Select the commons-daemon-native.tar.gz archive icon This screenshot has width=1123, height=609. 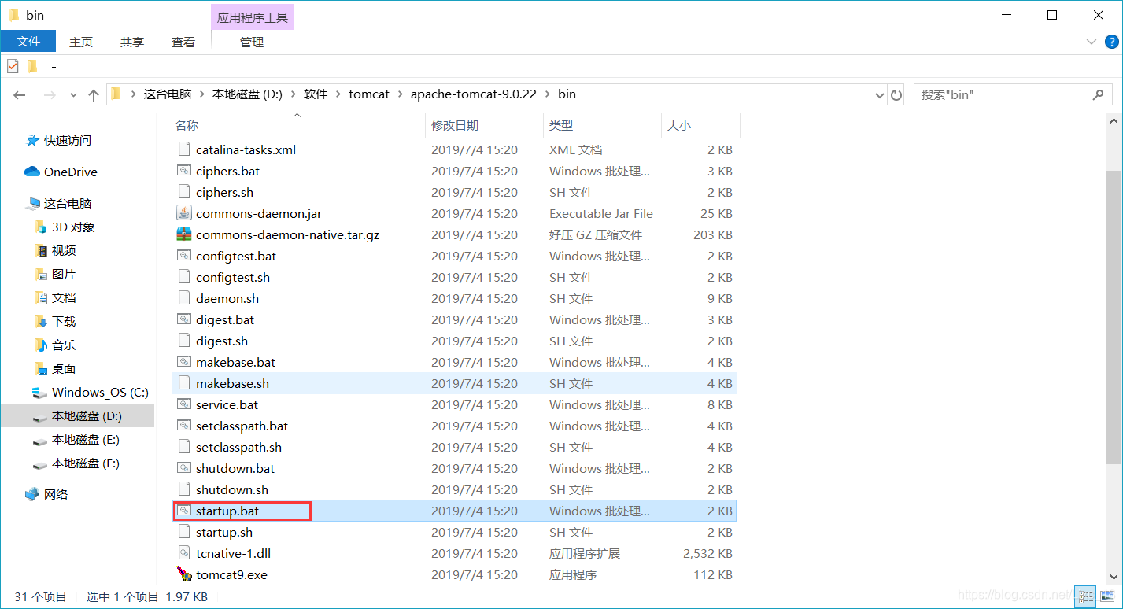pos(184,234)
